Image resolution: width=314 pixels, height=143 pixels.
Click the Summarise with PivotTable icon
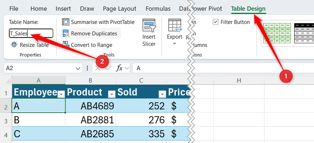pos(65,22)
